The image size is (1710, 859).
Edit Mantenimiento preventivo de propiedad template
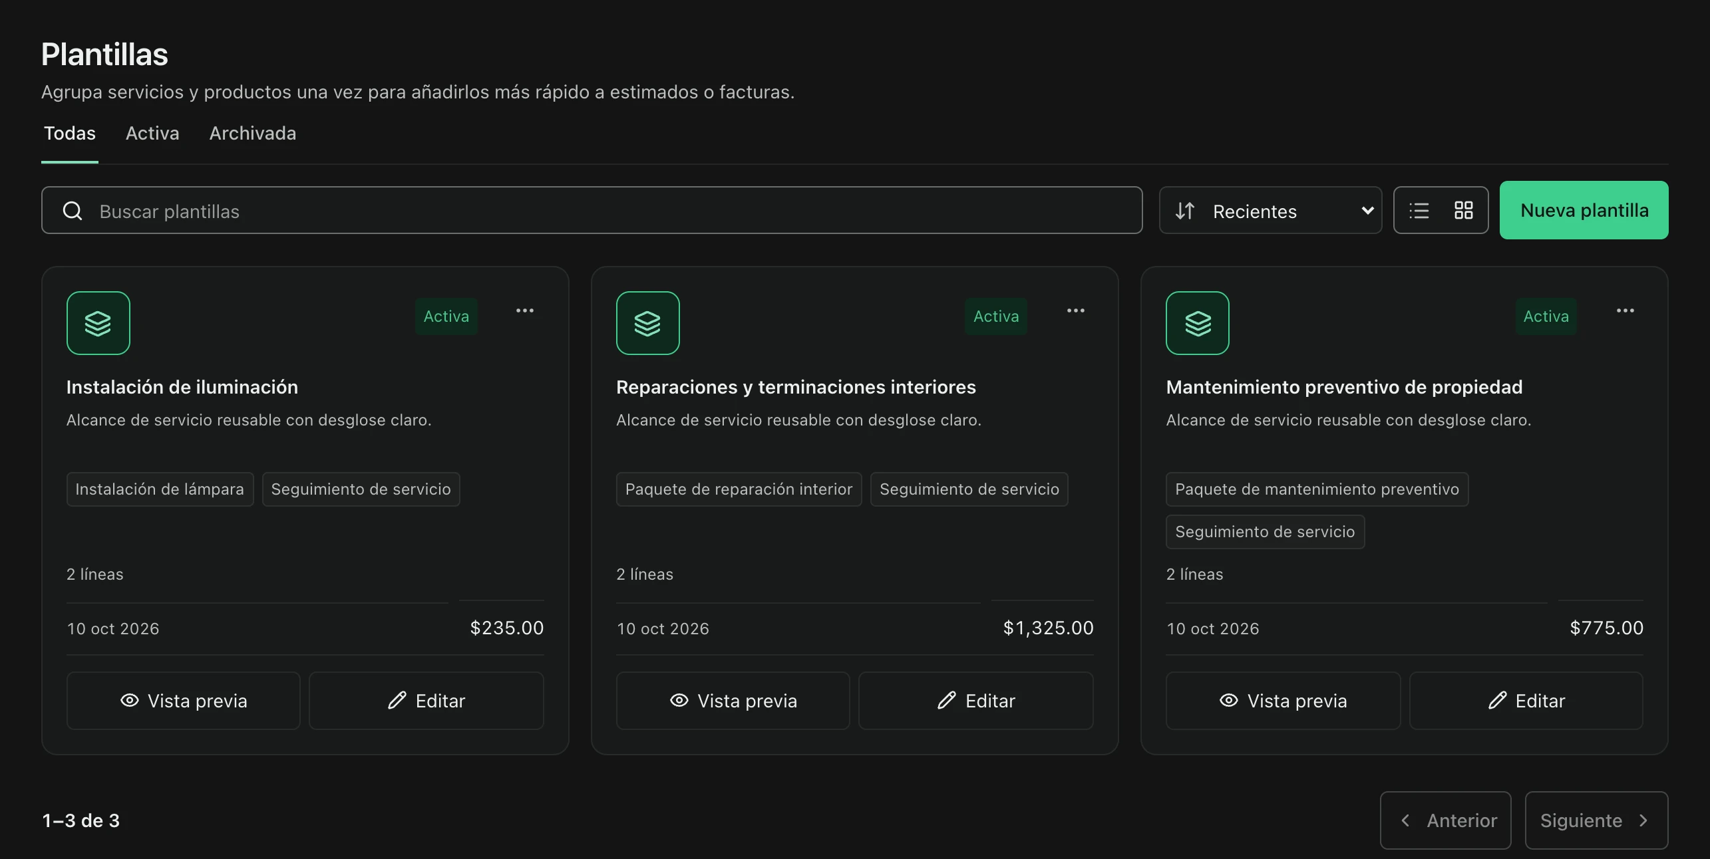tap(1526, 701)
